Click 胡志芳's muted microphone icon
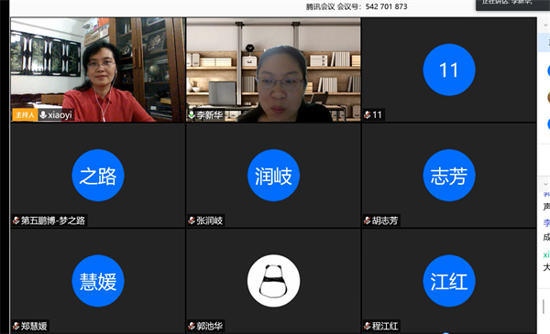The height and width of the screenshot is (334, 550). pyautogui.click(x=368, y=221)
